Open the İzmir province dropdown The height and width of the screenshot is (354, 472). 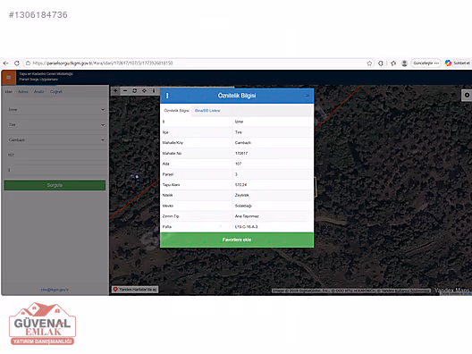(56, 110)
